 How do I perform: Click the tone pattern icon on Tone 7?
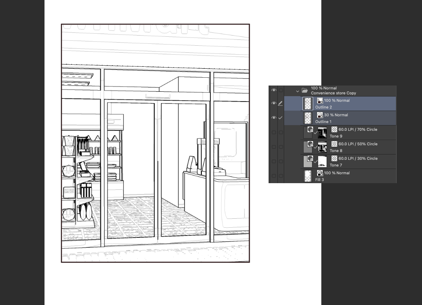(334, 159)
